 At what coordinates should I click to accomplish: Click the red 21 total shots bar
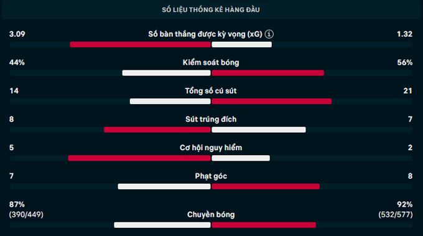272,101
